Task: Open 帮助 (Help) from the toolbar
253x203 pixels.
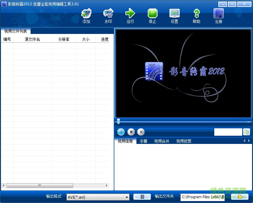Action: click(196, 14)
